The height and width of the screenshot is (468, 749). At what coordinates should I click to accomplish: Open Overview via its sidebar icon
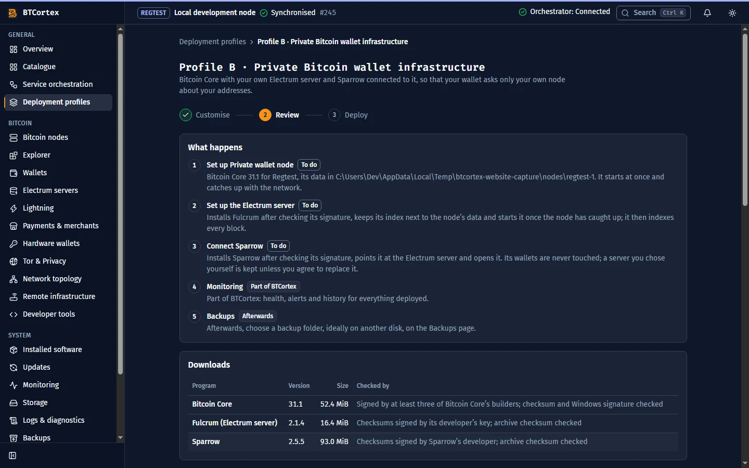coord(14,49)
